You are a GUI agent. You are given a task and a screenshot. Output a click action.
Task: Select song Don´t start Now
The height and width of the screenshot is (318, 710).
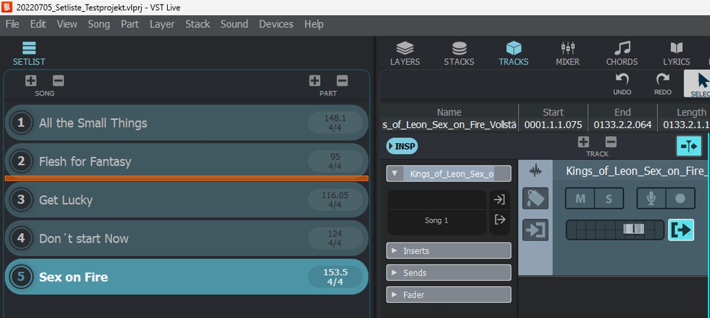point(186,238)
